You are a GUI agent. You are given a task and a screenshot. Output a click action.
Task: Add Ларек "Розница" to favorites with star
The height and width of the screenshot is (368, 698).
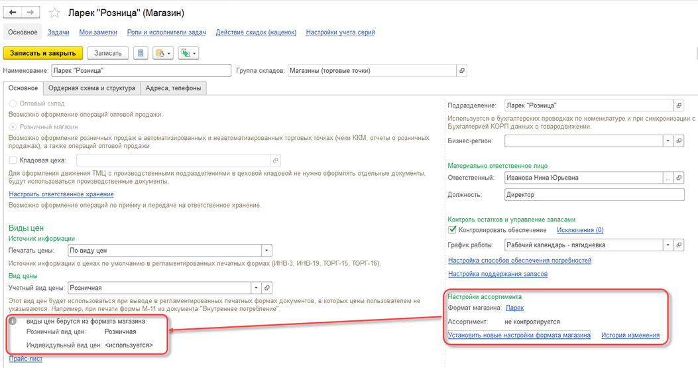pos(55,13)
